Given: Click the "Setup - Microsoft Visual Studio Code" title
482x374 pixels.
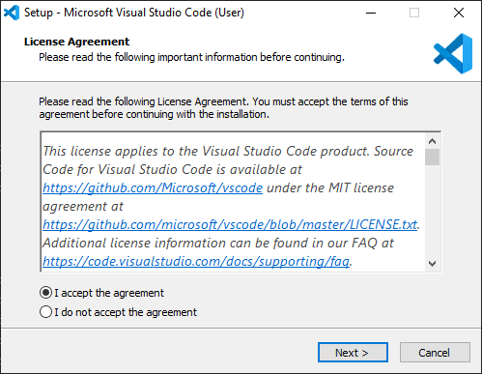Looking at the screenshot, I should tap(134, 13).
